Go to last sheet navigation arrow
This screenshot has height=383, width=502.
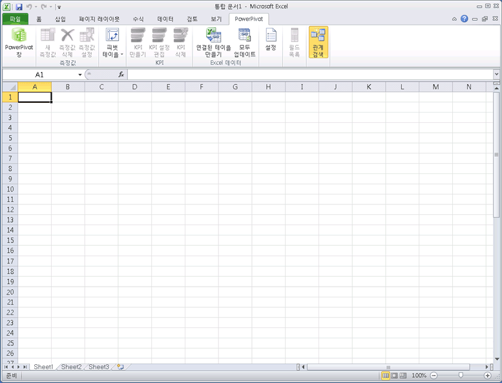(25, 367)
